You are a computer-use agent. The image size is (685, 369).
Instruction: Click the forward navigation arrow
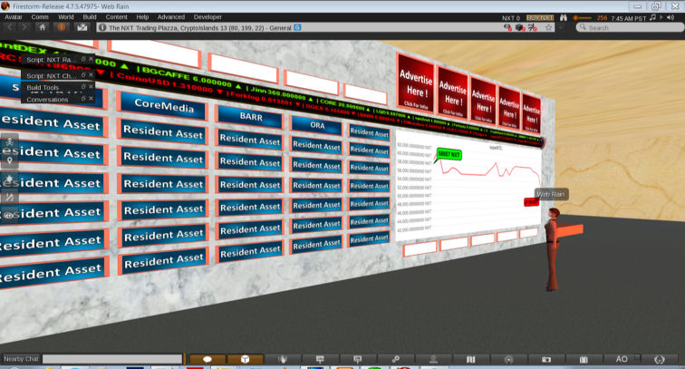[24, 27]
